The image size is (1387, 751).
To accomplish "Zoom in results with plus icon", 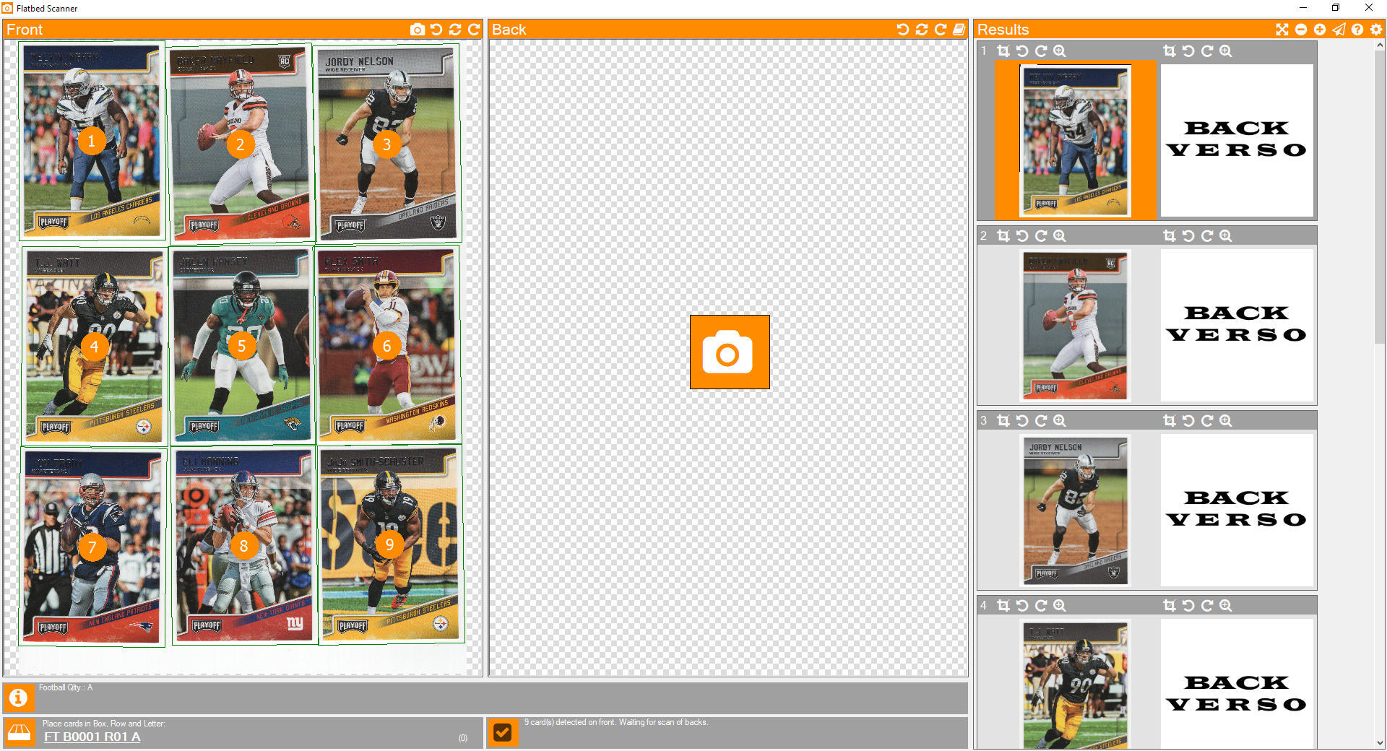I will coord(1320,30).
